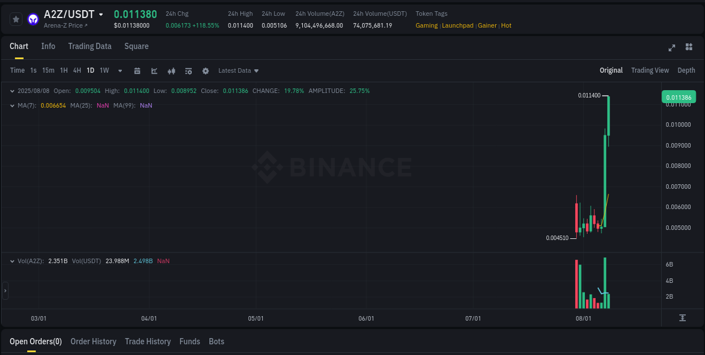Image resolution: width=705 pixels, height=355 pixels.
Task: Open the Order History tab
Action: [93, 341]
